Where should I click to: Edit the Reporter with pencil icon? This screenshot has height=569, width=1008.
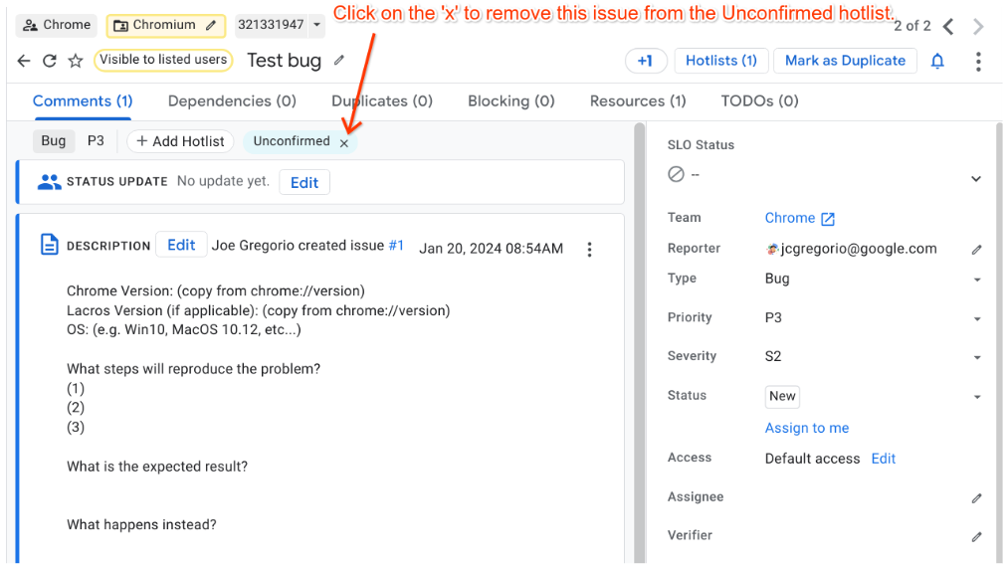pos(976,250)
